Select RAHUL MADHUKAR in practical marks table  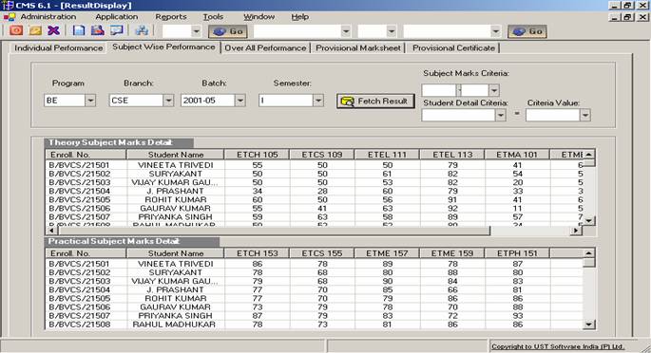(174, 325)
